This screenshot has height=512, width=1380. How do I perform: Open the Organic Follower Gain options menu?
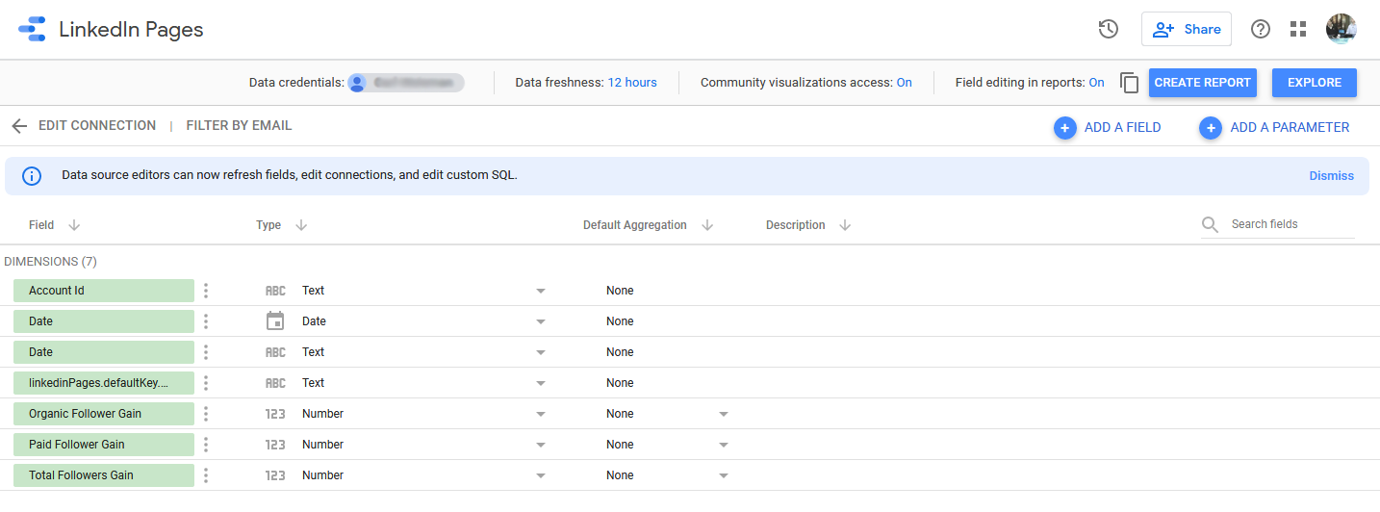[206, 414]
